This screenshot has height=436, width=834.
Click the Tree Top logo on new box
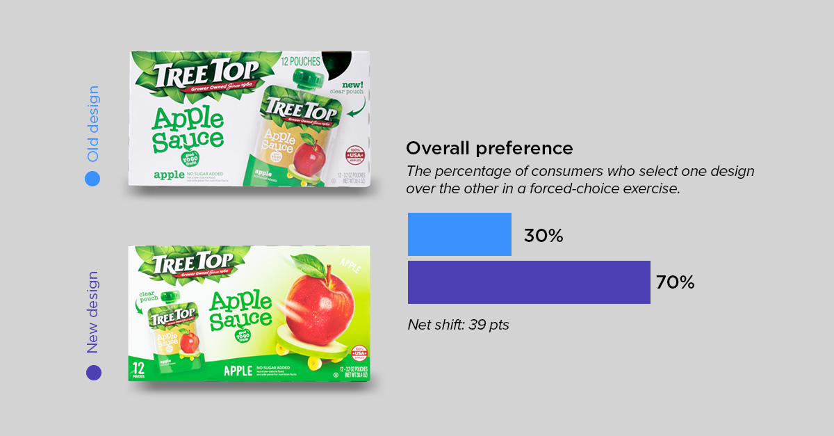(192, 266)
